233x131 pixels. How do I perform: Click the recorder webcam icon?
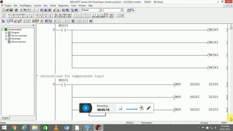(x=142, y=108)
